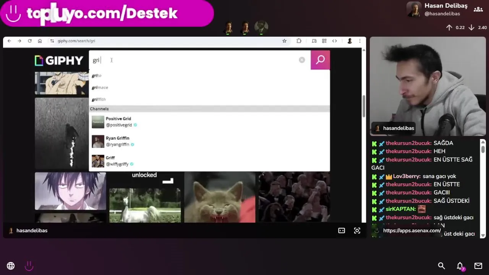489x275 pixels.
Task: Open the participants people icon
Action: [478, 9]
